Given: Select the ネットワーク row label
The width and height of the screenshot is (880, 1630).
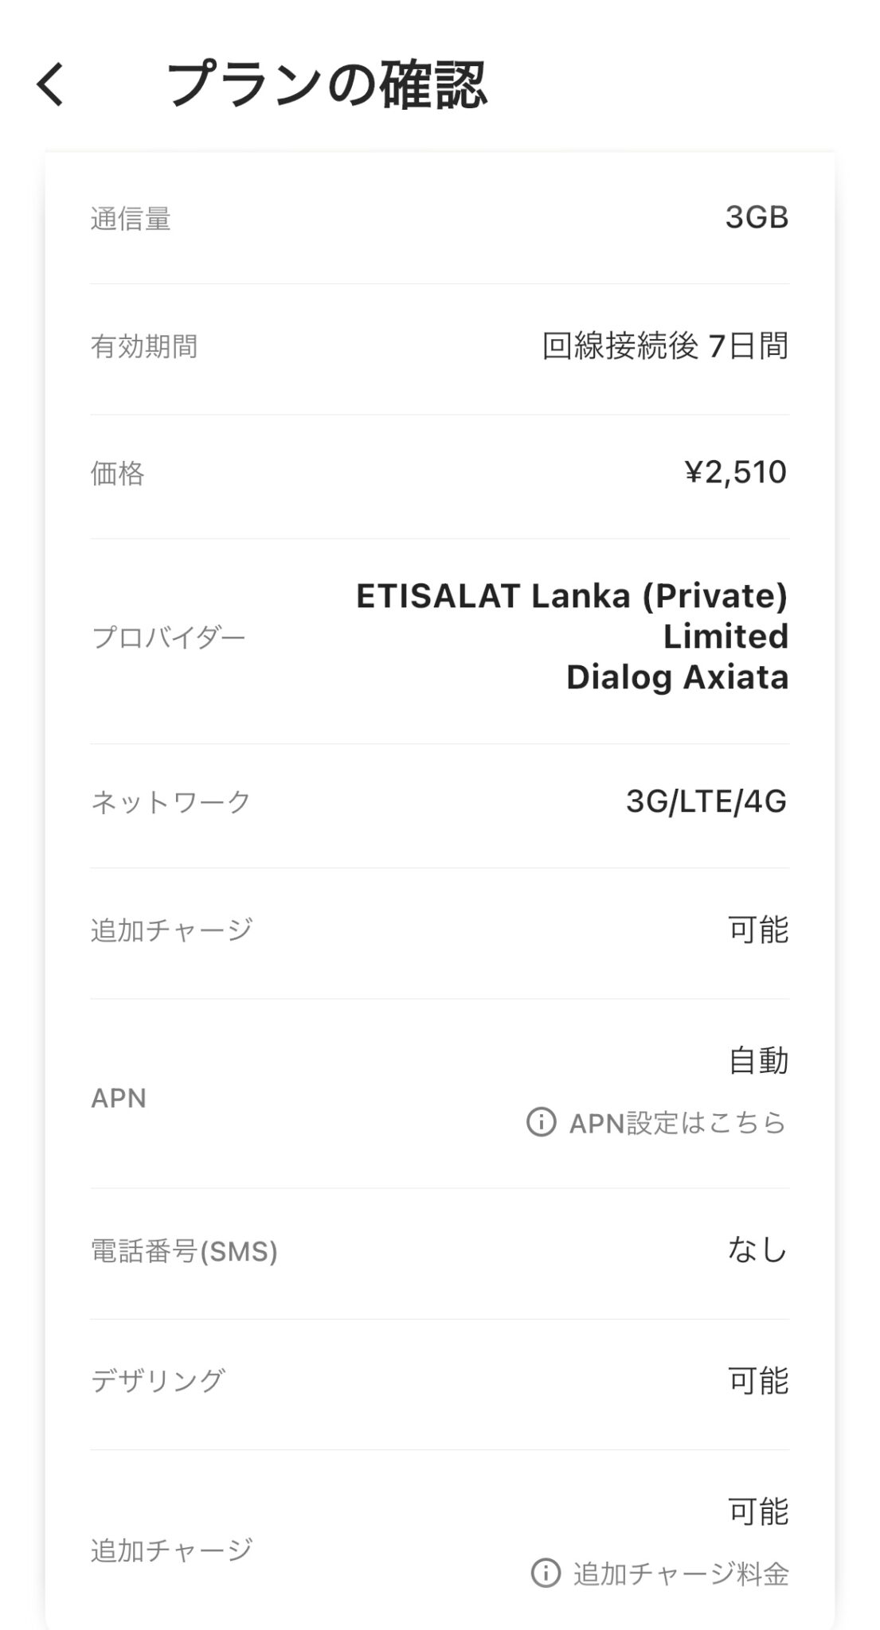Looking at the screenshot, I should pos(170,801).
